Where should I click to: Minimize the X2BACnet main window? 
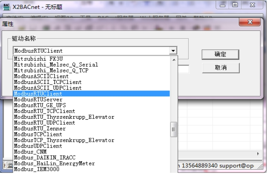(222, 5)
